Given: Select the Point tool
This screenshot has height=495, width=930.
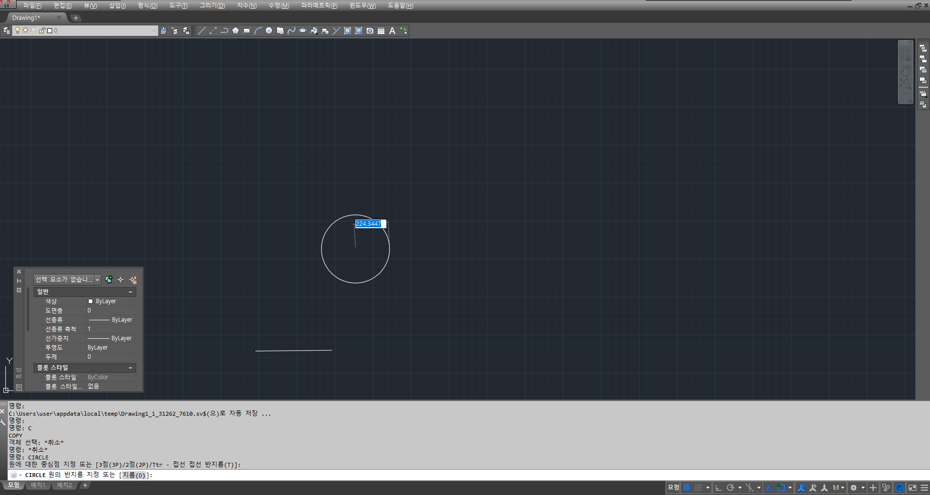Looking at the screenshot, I should click(x=336, y=31).
